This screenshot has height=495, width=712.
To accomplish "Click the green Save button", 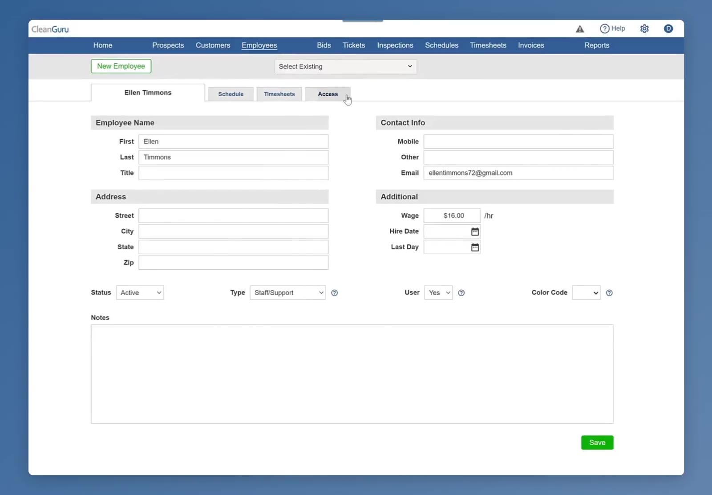I will 597,442.
